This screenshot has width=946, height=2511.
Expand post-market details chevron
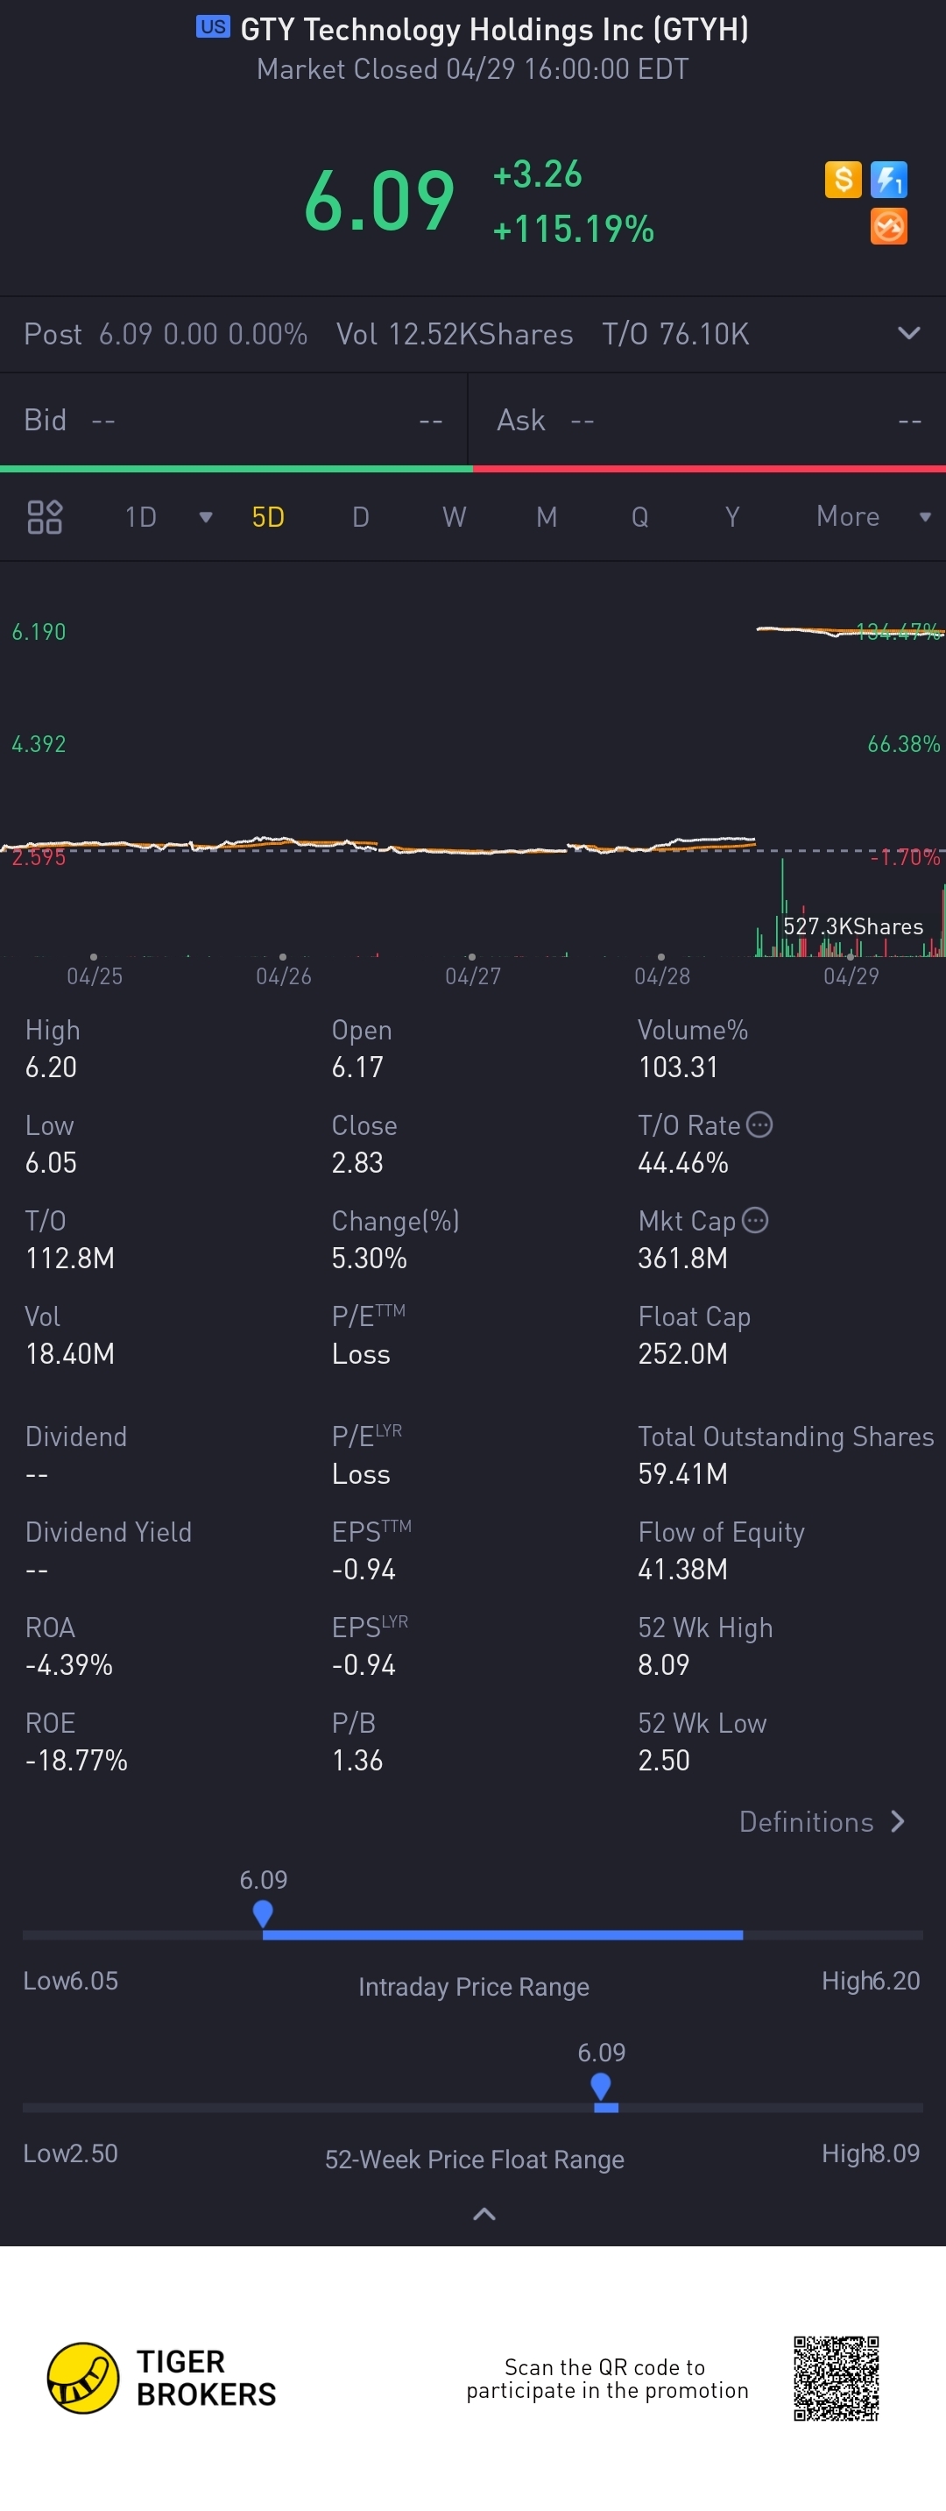[x=908, y=333]
